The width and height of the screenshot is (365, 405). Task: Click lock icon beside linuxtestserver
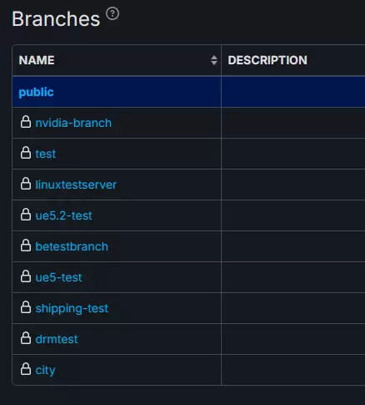(26, 184)
